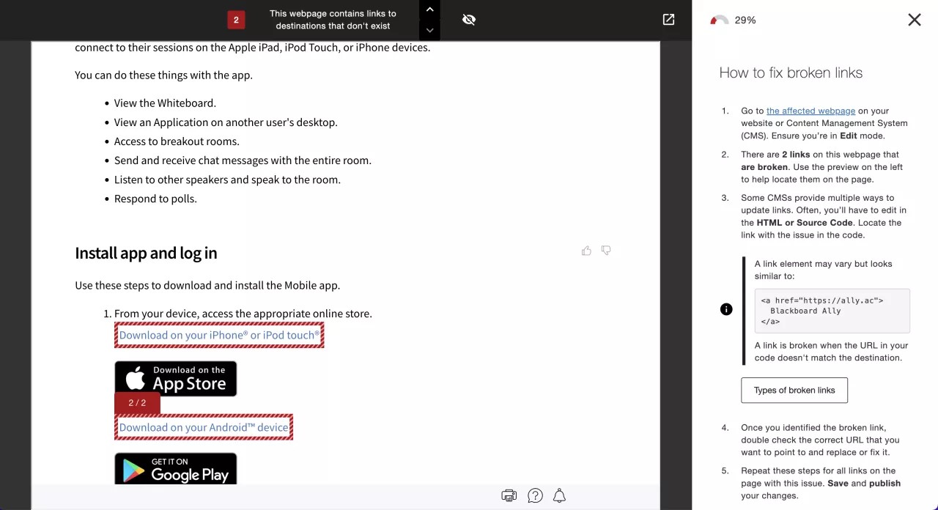Click the notification bell icon
938x510 pixels.
pos(559,496)
